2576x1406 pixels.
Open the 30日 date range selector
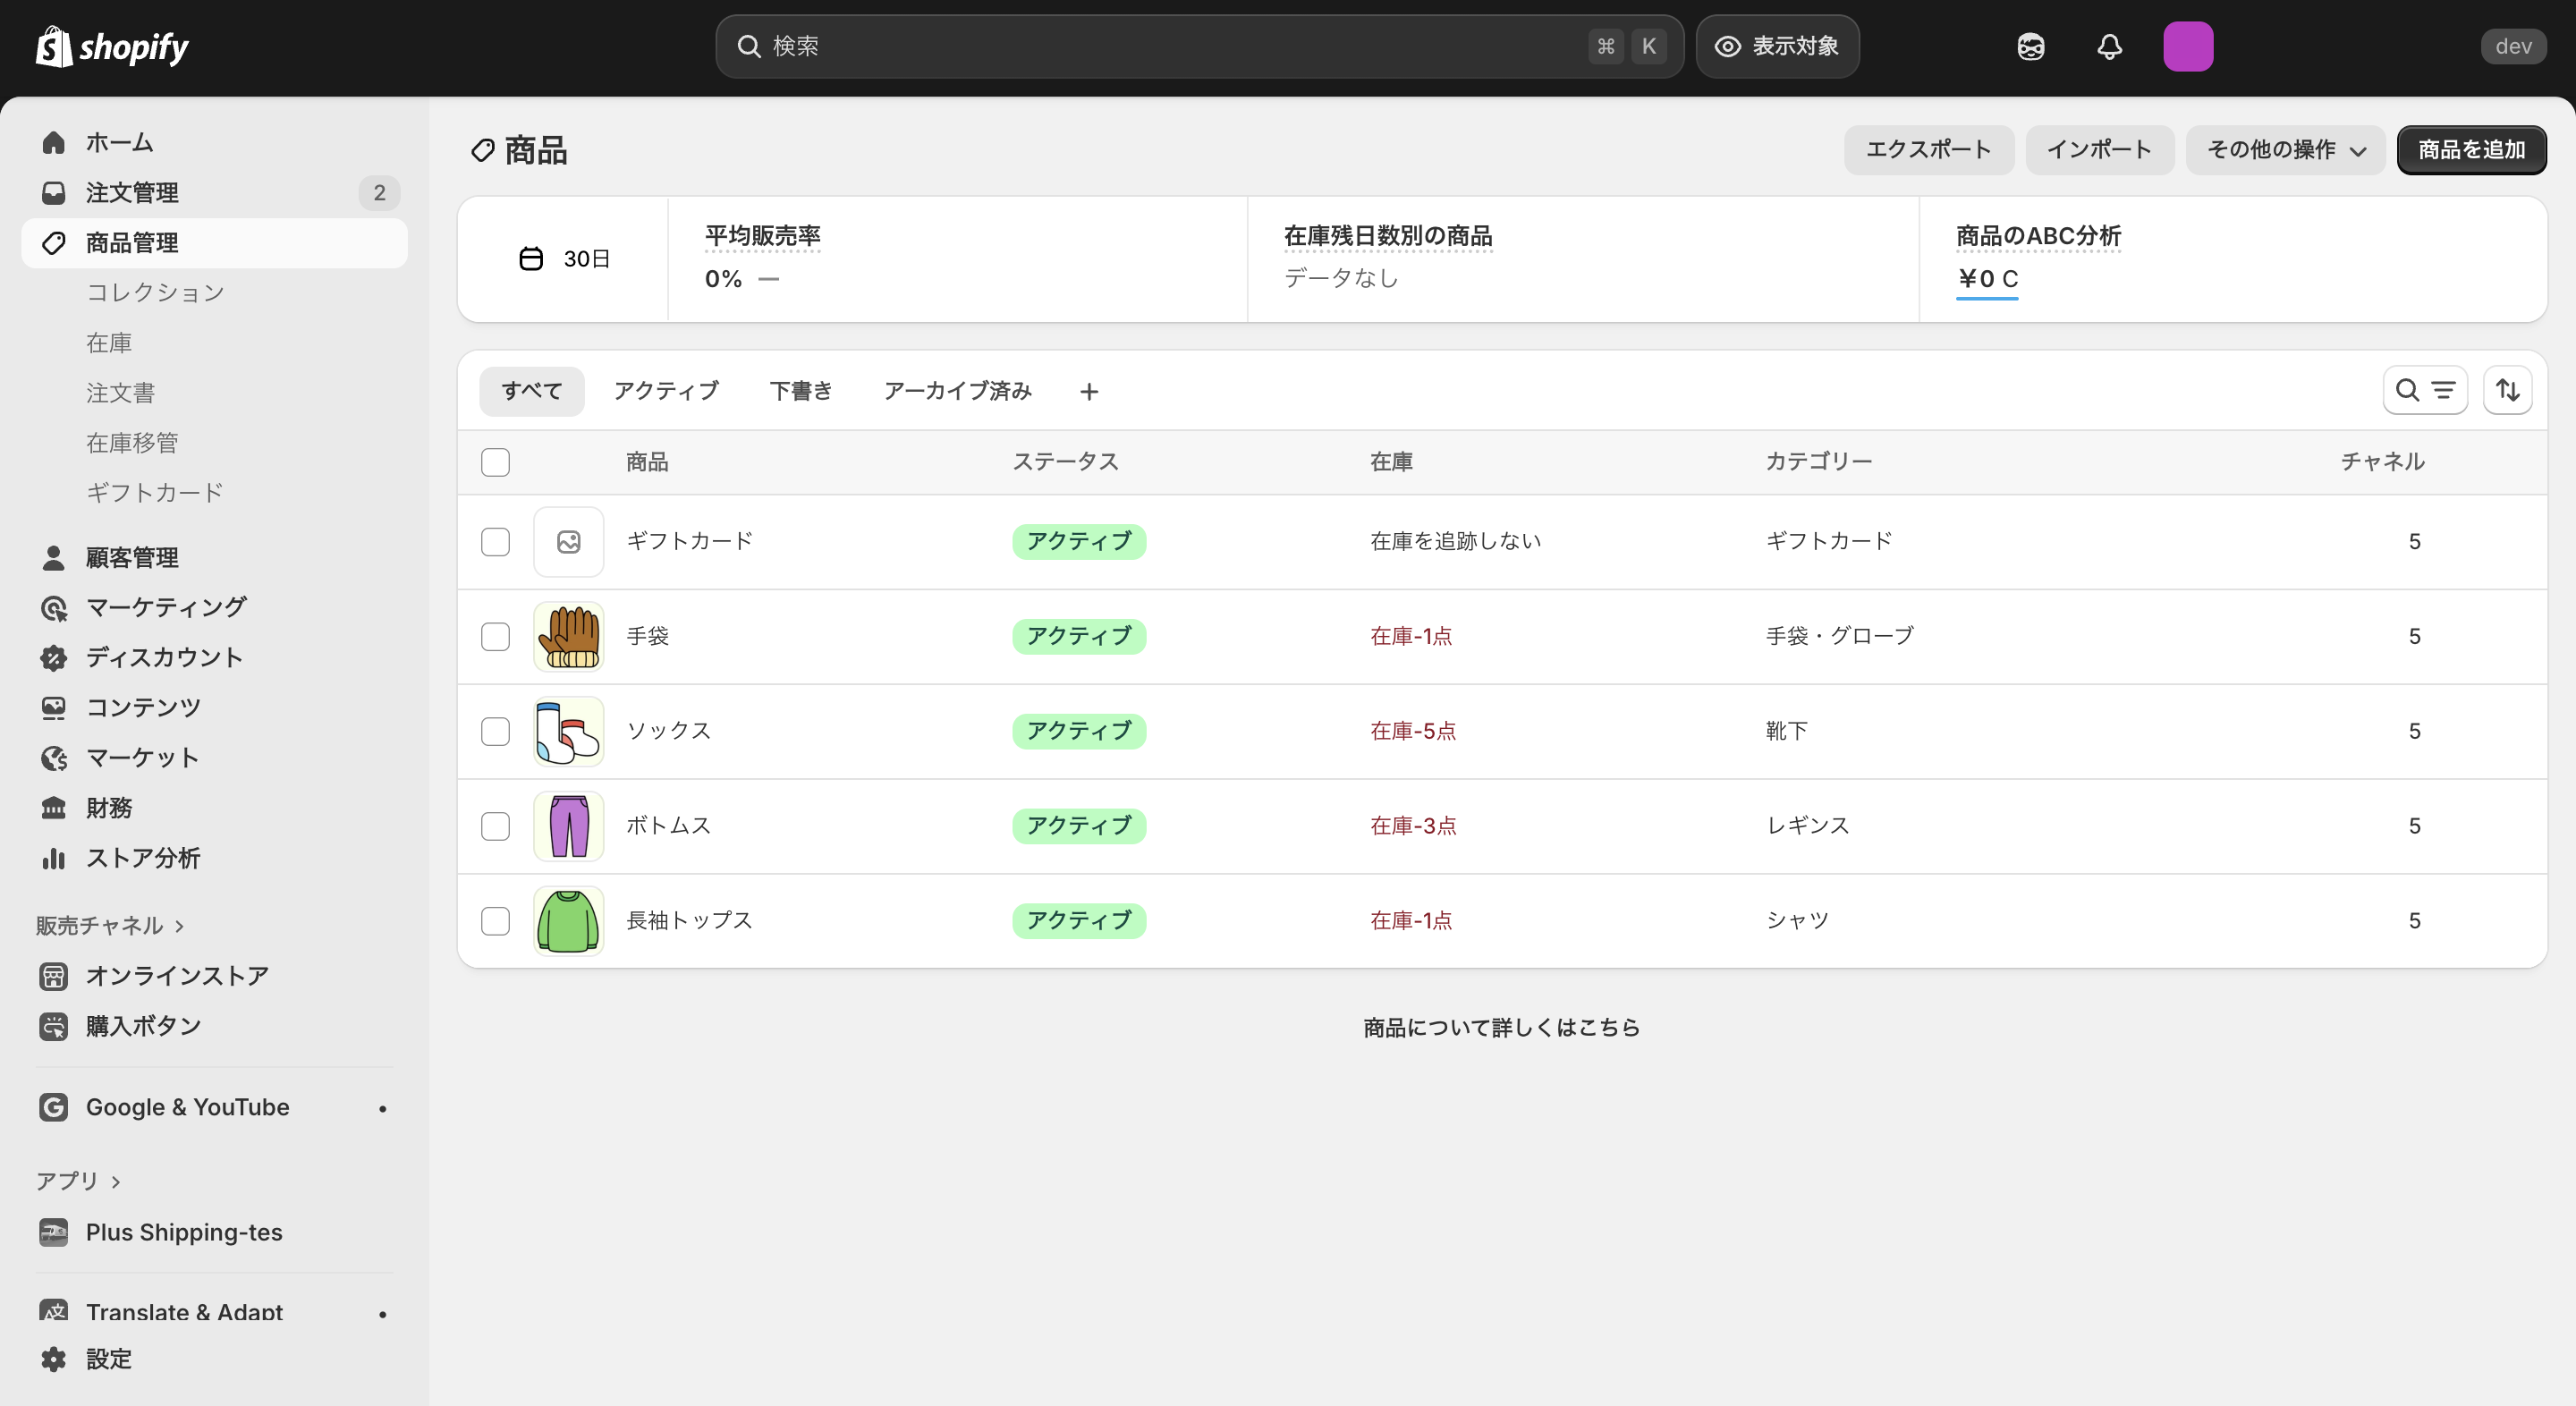(565, 259)
